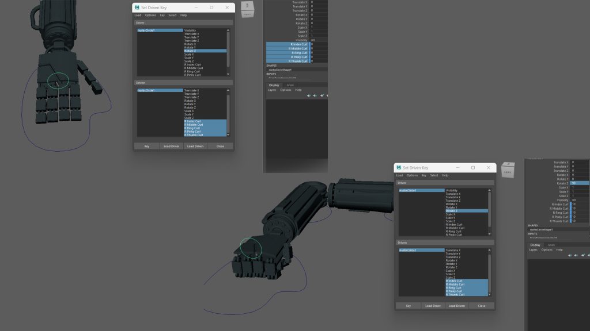The height and width of the screenshot is (331, 590).
Task: Click the third layer icon in the lower Display panel
Action: [583, 255]
